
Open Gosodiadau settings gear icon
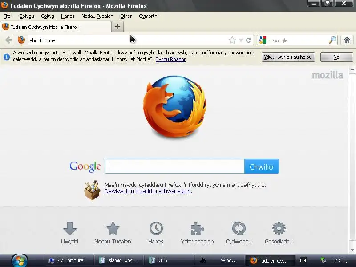point(279,228)
